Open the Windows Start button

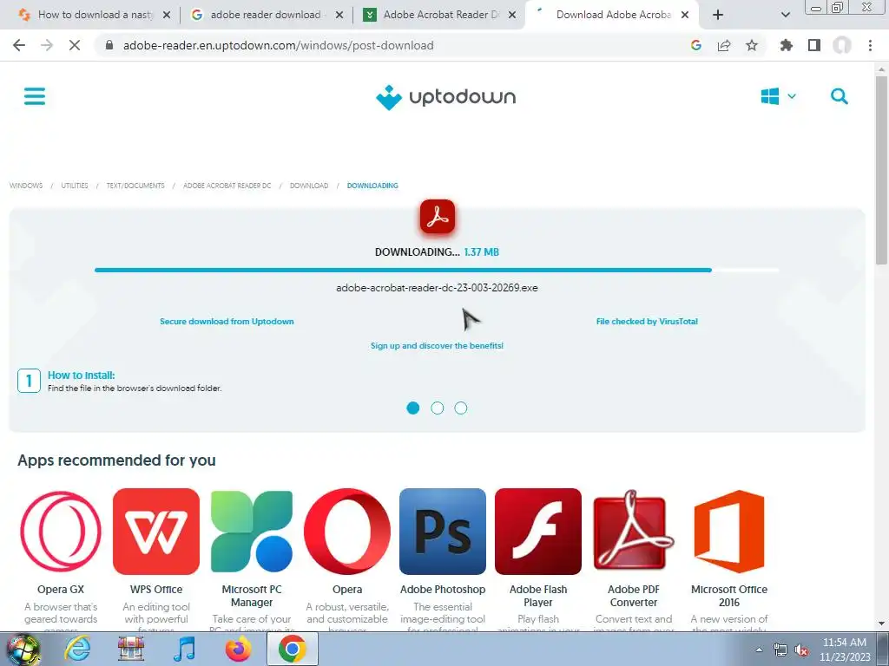23,649
